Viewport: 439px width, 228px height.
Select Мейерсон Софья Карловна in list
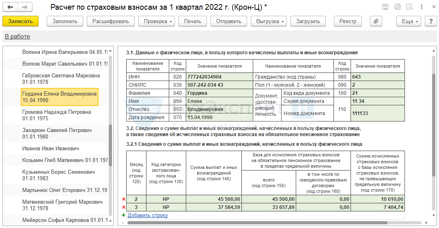coord(65,220)
